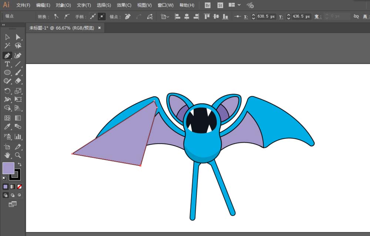Screen dimensions: 370x236
Task: Open Adobe Stock via St icon
Action: [220, 5]
